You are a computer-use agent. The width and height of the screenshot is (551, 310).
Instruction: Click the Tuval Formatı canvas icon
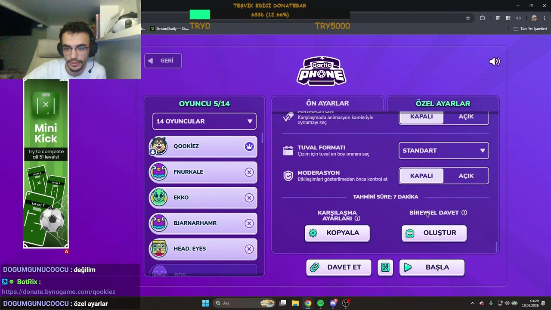pos(288,151)
